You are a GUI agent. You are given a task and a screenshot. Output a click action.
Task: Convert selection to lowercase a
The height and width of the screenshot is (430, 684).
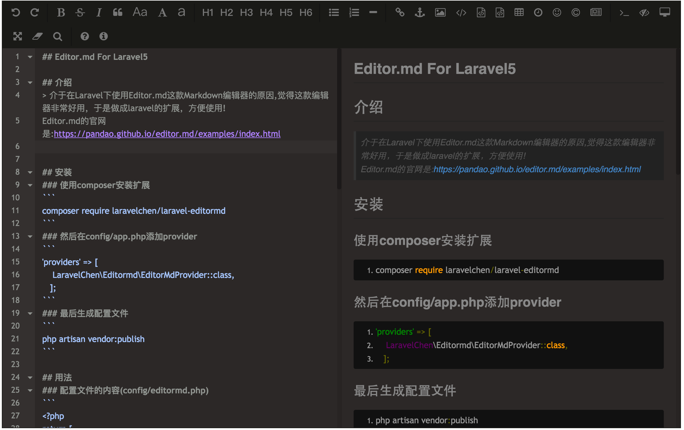pos(181,13)
